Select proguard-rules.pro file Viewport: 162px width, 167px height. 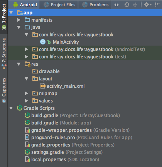pos(82,138)
